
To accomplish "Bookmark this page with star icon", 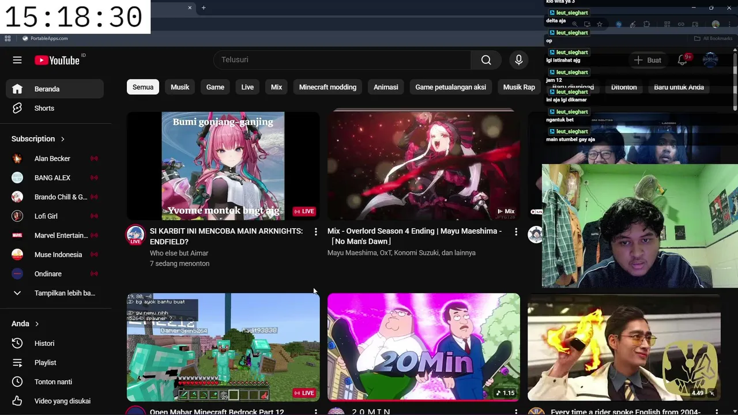I will pos(600,24).
